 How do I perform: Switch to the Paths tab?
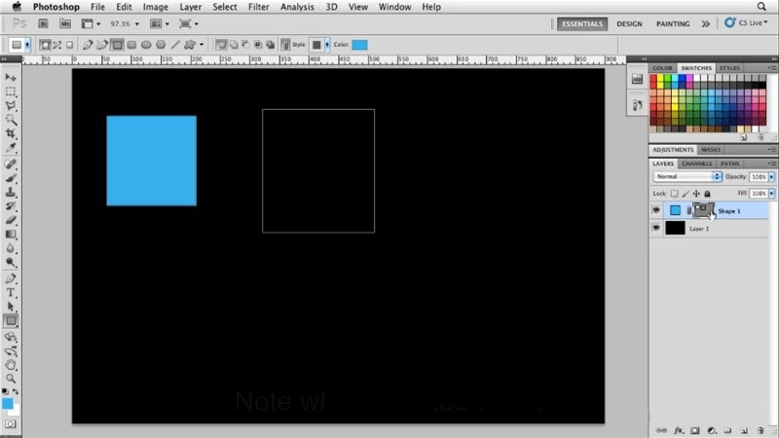click(x=729, y=164)
